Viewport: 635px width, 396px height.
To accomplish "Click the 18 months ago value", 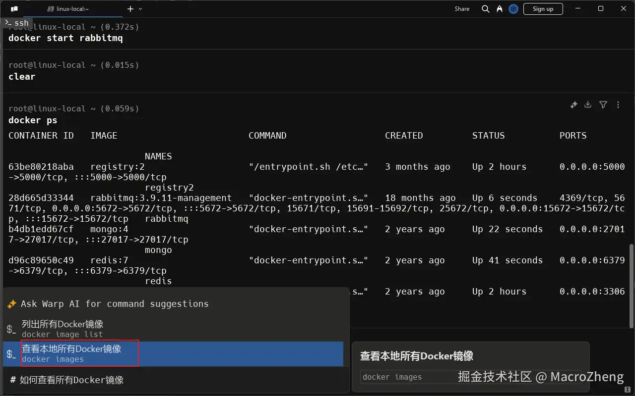I will 420,198.
